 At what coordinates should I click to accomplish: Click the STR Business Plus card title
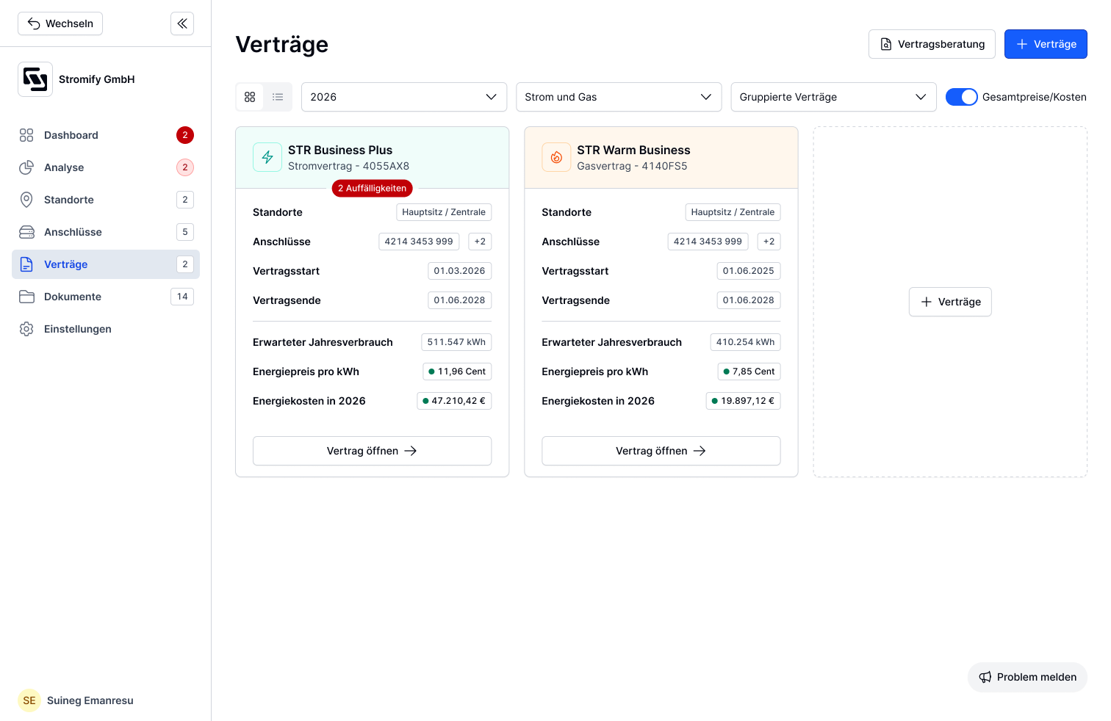(340, 150)
